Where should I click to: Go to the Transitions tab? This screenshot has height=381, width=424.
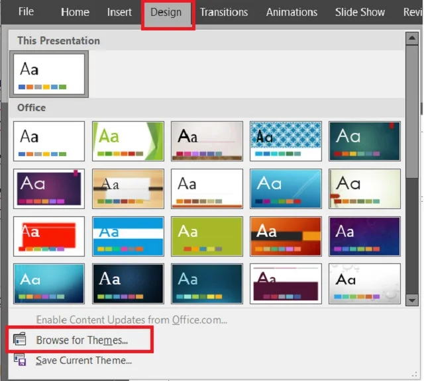224,12
